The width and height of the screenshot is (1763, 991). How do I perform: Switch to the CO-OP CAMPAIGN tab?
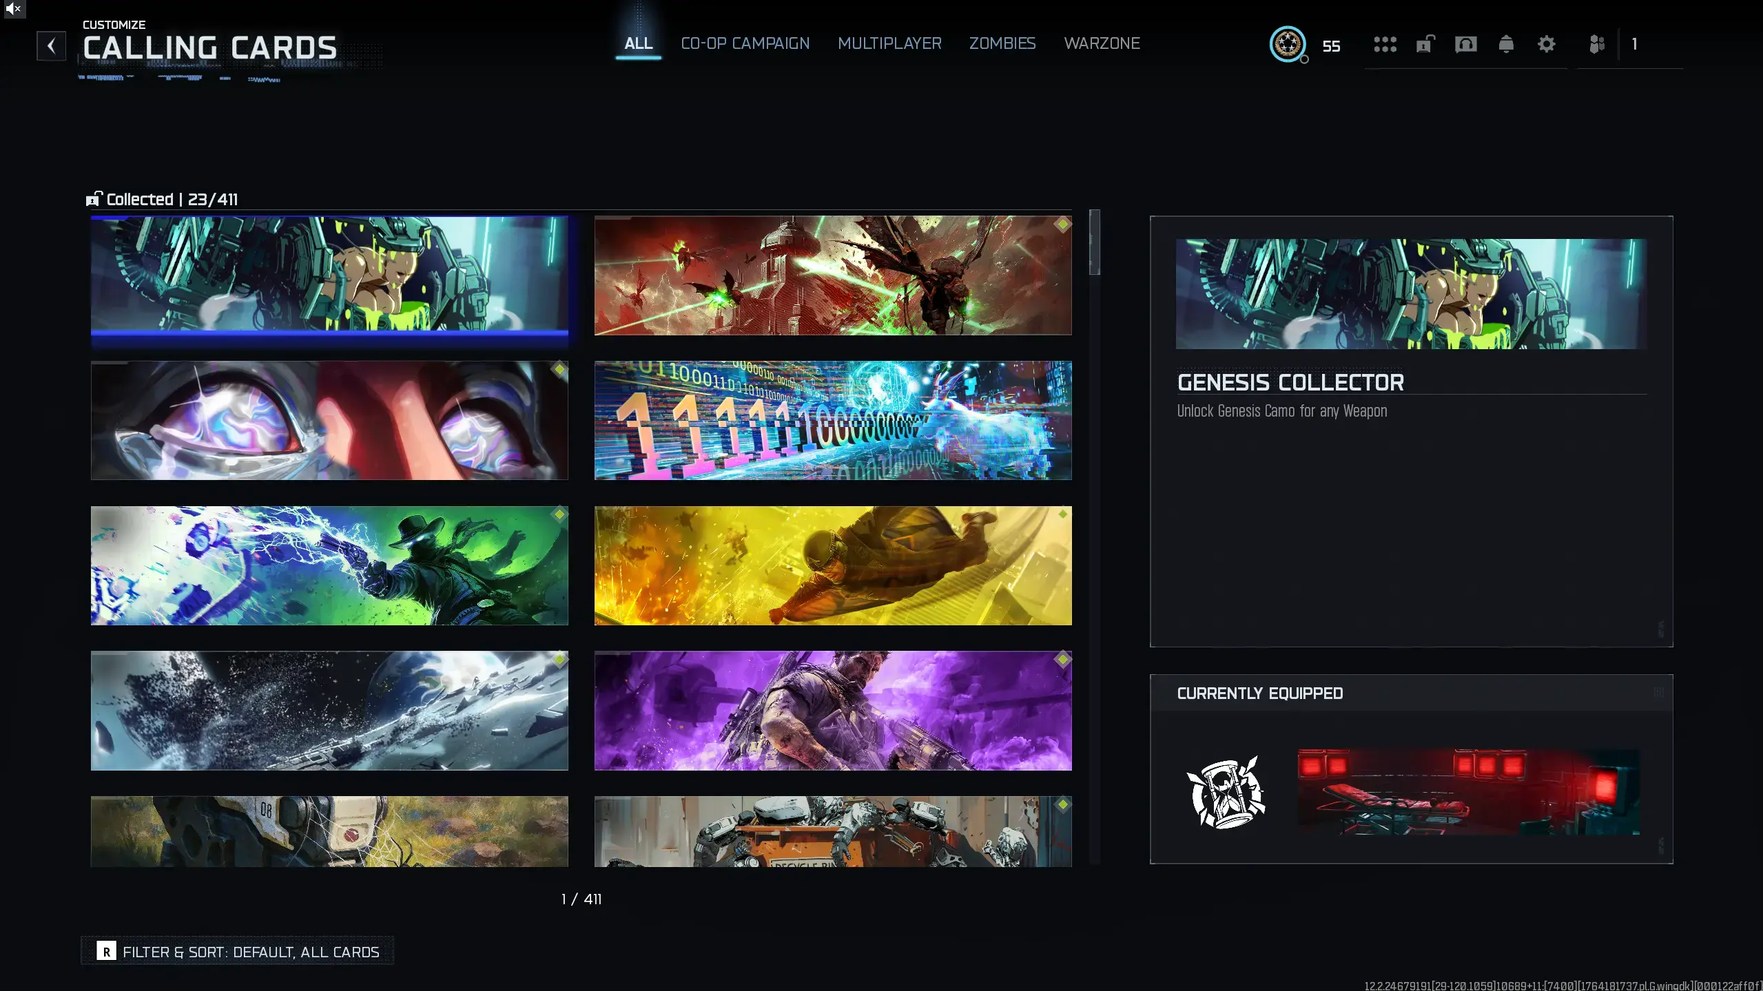(x=745, y=43)
